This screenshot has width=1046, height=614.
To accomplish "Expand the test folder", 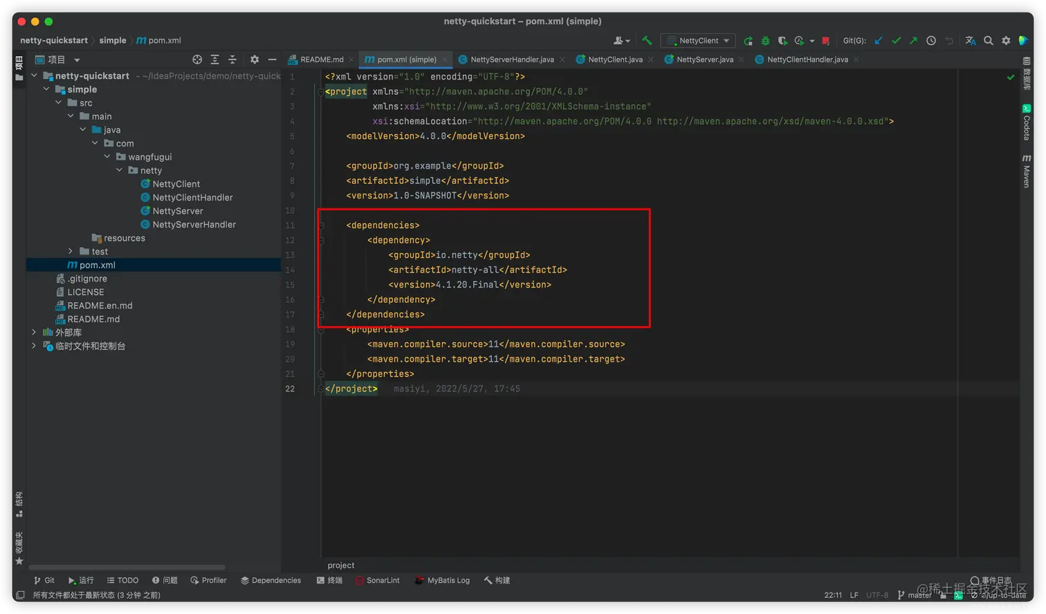I will [x=71, y=252].
